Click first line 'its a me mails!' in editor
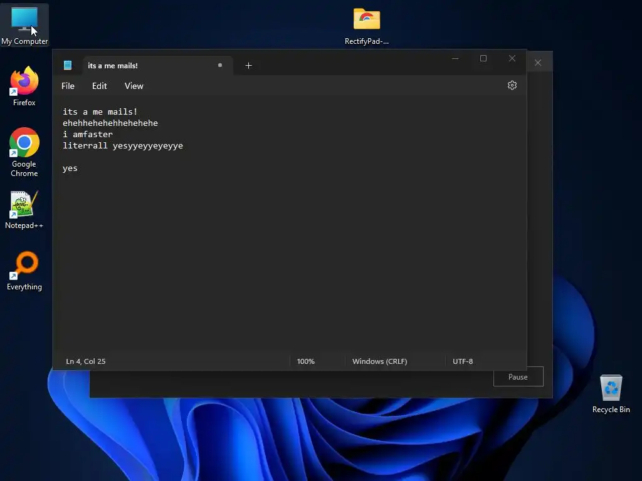 100,111
